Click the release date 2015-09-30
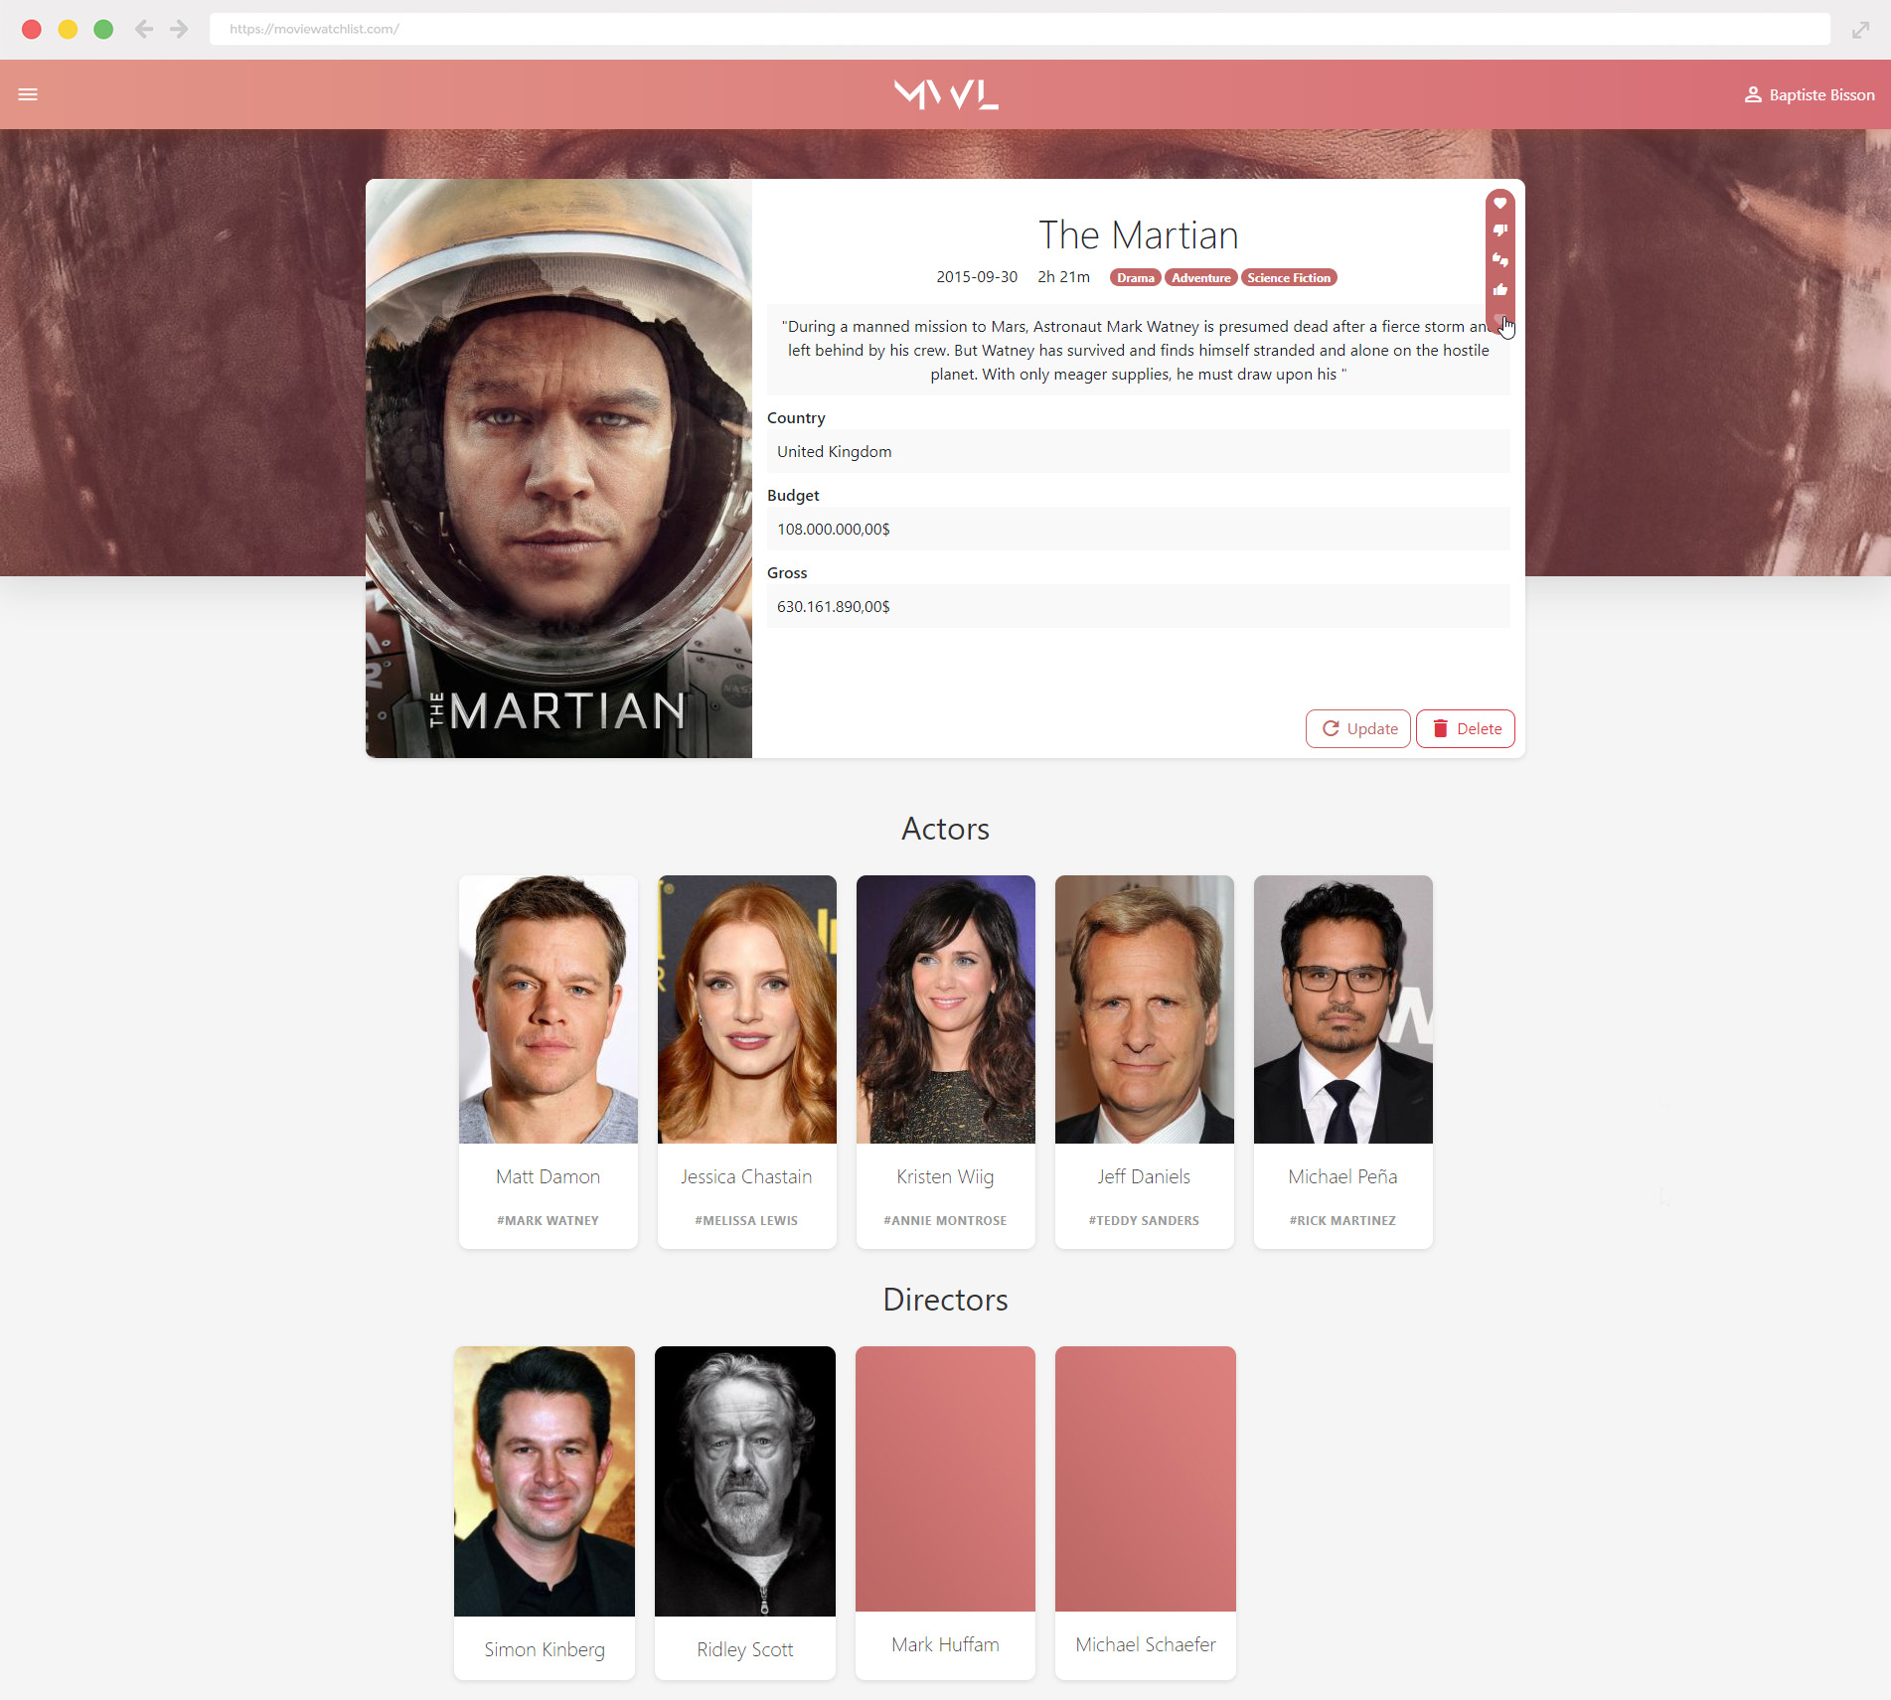The width and height of the screenshot is (1891, 1700). (x=977, y=277)
